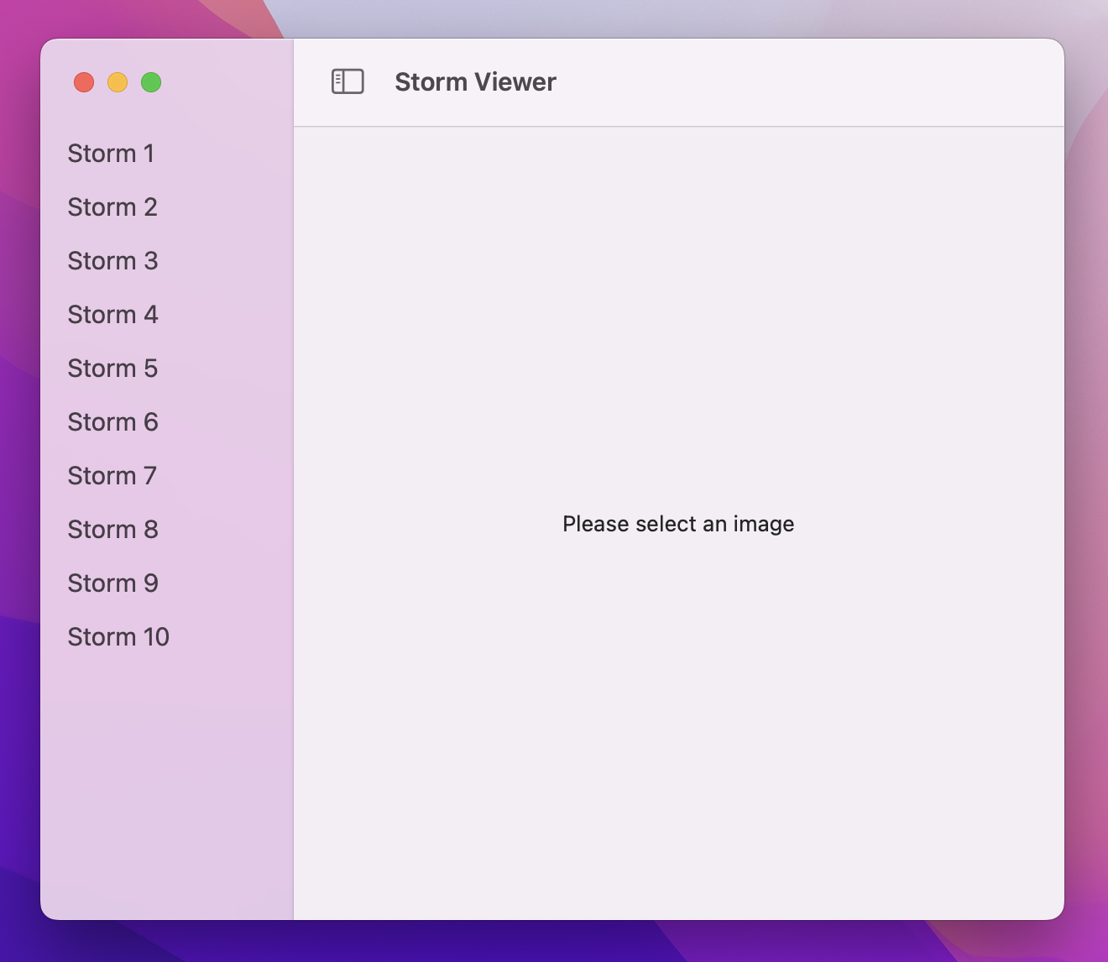Image resolution: width=1108 pixels, height=962 pixels.
Task: Select Storm 7 from the list
Action: pyautogui.click(x=111, y=476)
